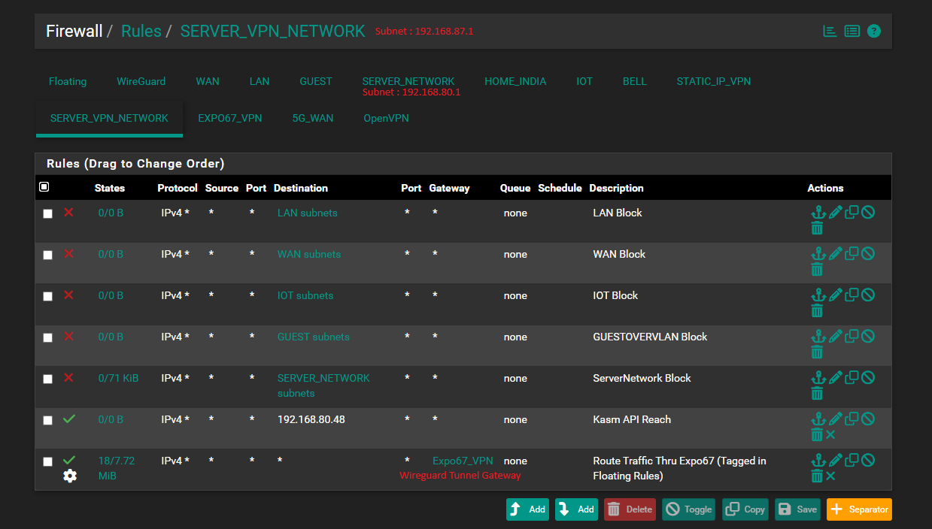Screen dimensions: 932x529
Task: Disable the Kasm API Reach rule
Action: 868,419
